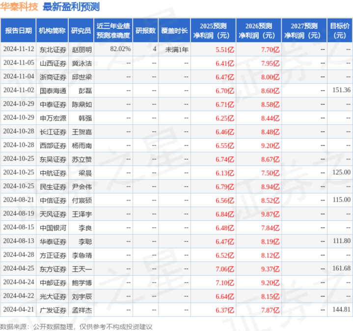353x331 pixels.
Task: Click the 申万宏源 institution cell
Action: coord(53,118)
